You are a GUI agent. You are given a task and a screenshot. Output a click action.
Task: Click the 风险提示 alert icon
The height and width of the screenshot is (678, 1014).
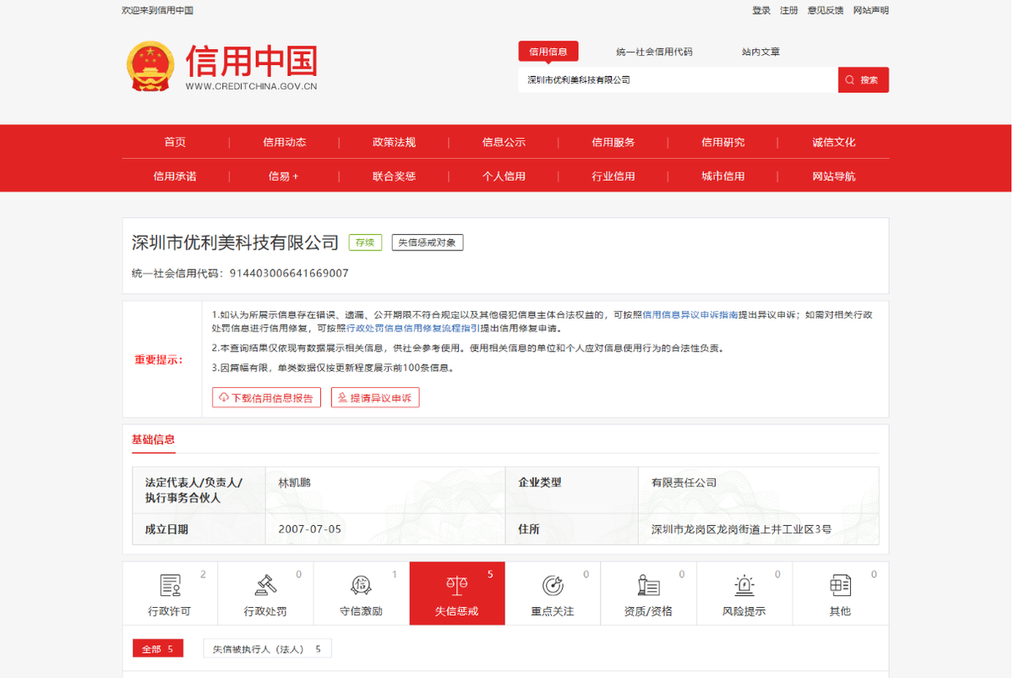[x=744, y=587]
